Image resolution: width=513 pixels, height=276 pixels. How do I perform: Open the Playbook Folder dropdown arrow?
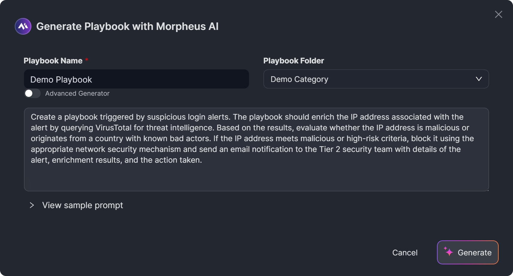pyautogui.click(x=479, y=79)
